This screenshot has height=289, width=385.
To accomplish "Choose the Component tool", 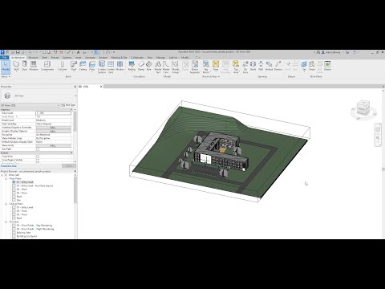I will click(47, 66).
